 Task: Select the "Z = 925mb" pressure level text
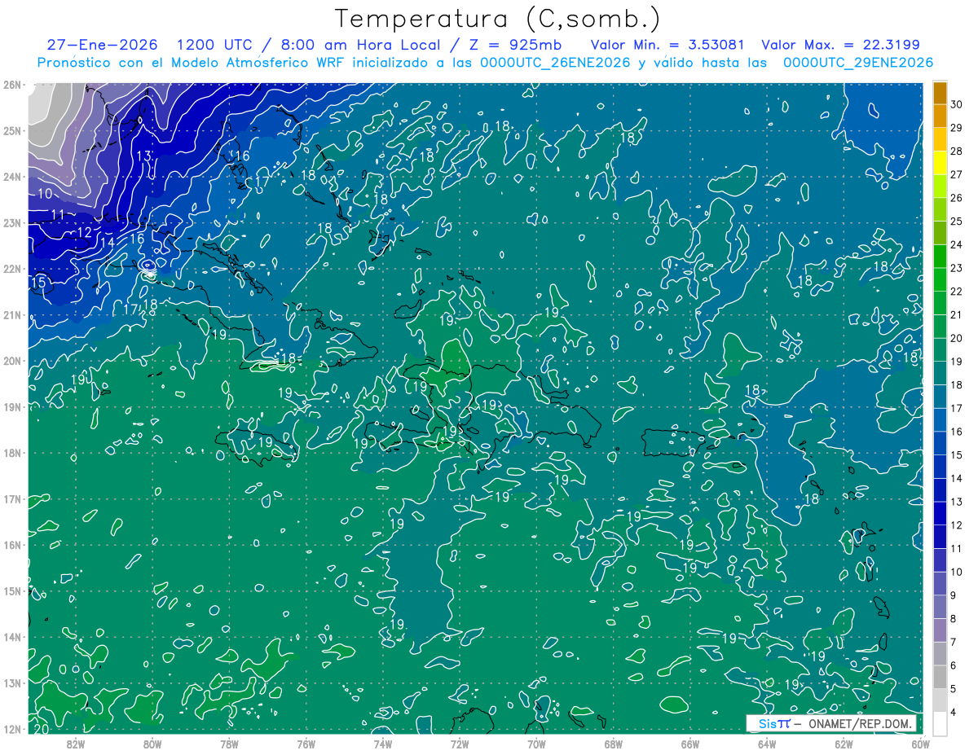coord(514,45)
